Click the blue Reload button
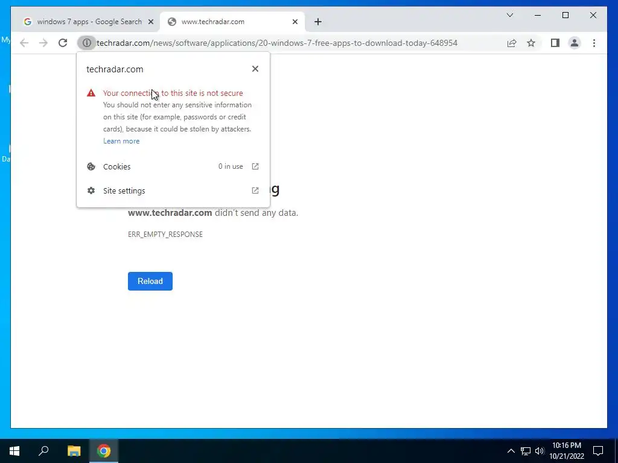 (150, 281)
